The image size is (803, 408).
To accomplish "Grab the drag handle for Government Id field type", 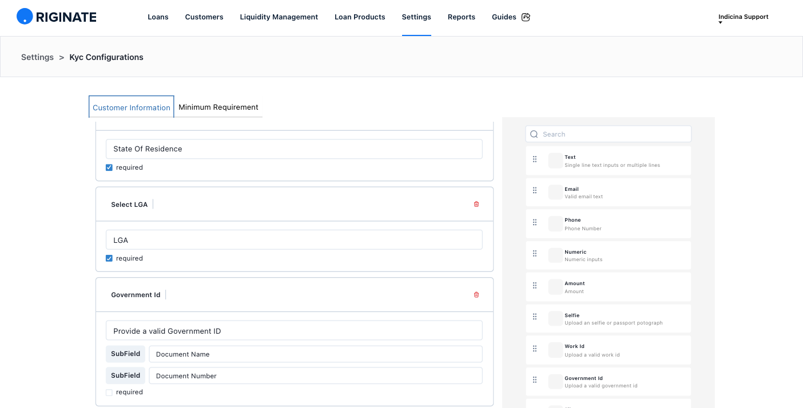I will [535, 380].
